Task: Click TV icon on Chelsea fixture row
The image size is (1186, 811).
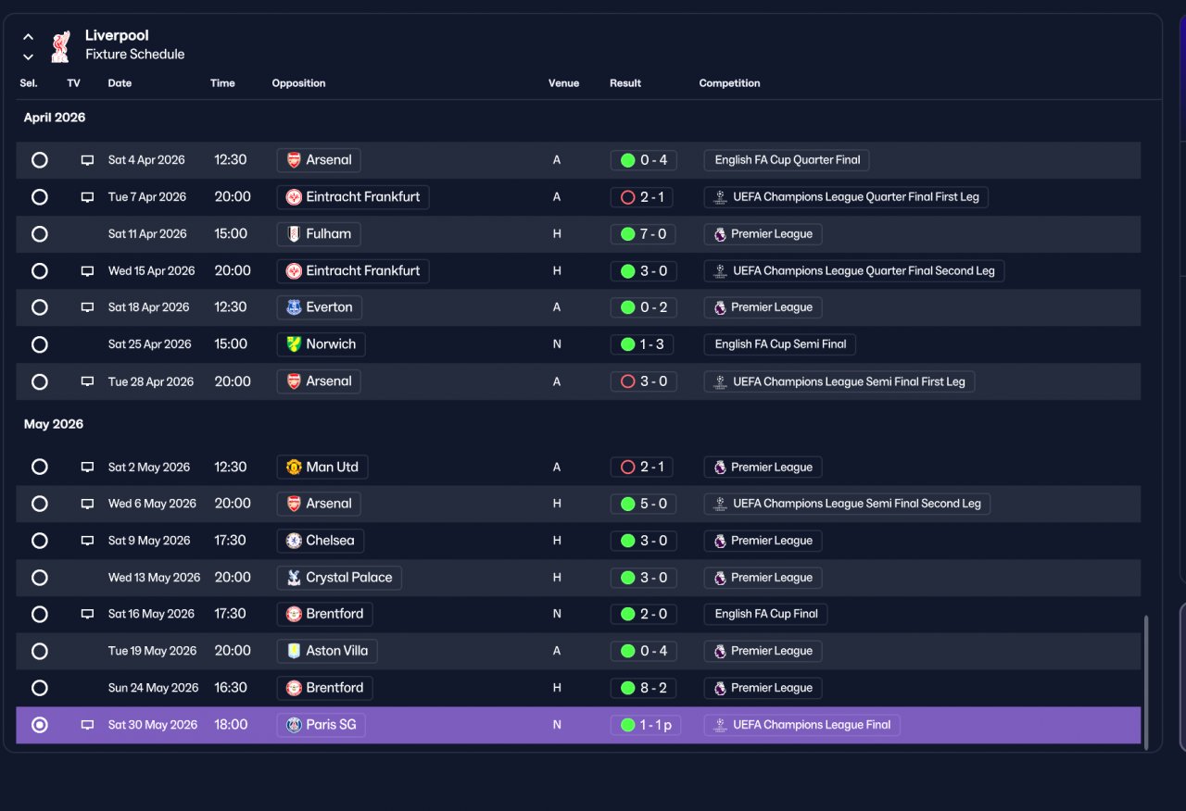Action: [x=87, y=541]
